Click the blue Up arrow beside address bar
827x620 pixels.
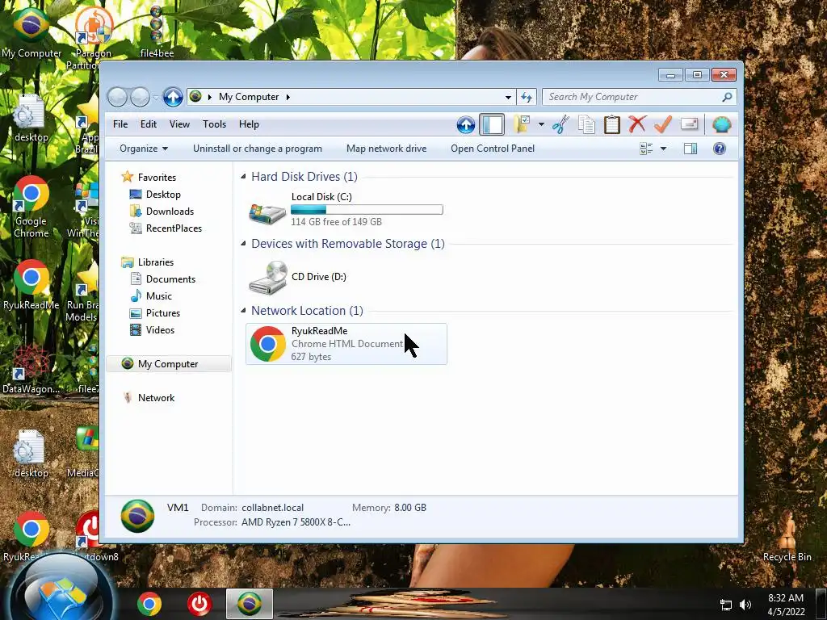click(x=173, y=97)
